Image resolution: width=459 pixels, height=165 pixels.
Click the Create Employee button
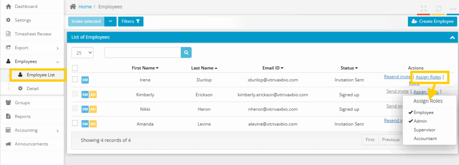pos(433,21)
